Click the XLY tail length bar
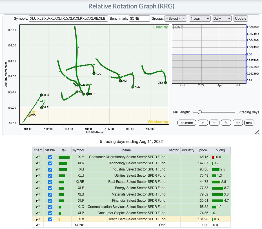Viewport: 262px width, 229px height. [64, 157]
